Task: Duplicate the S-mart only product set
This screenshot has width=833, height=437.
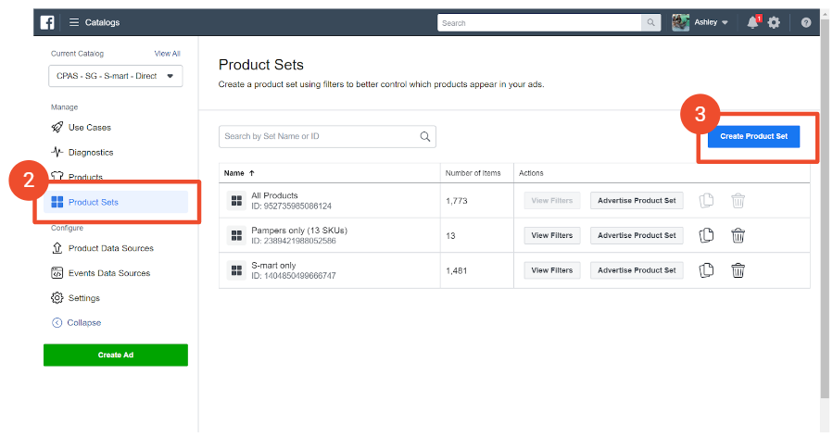Action: coord(707,270)
